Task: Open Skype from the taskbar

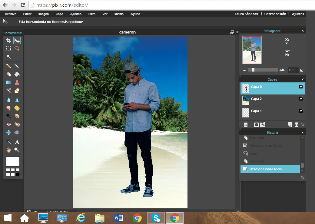Action: pos(156,218)
